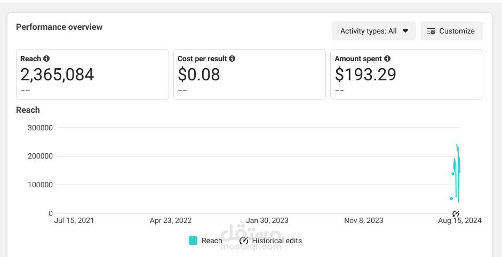
Task: Select the Cost per result metric card
Action: 249,74
